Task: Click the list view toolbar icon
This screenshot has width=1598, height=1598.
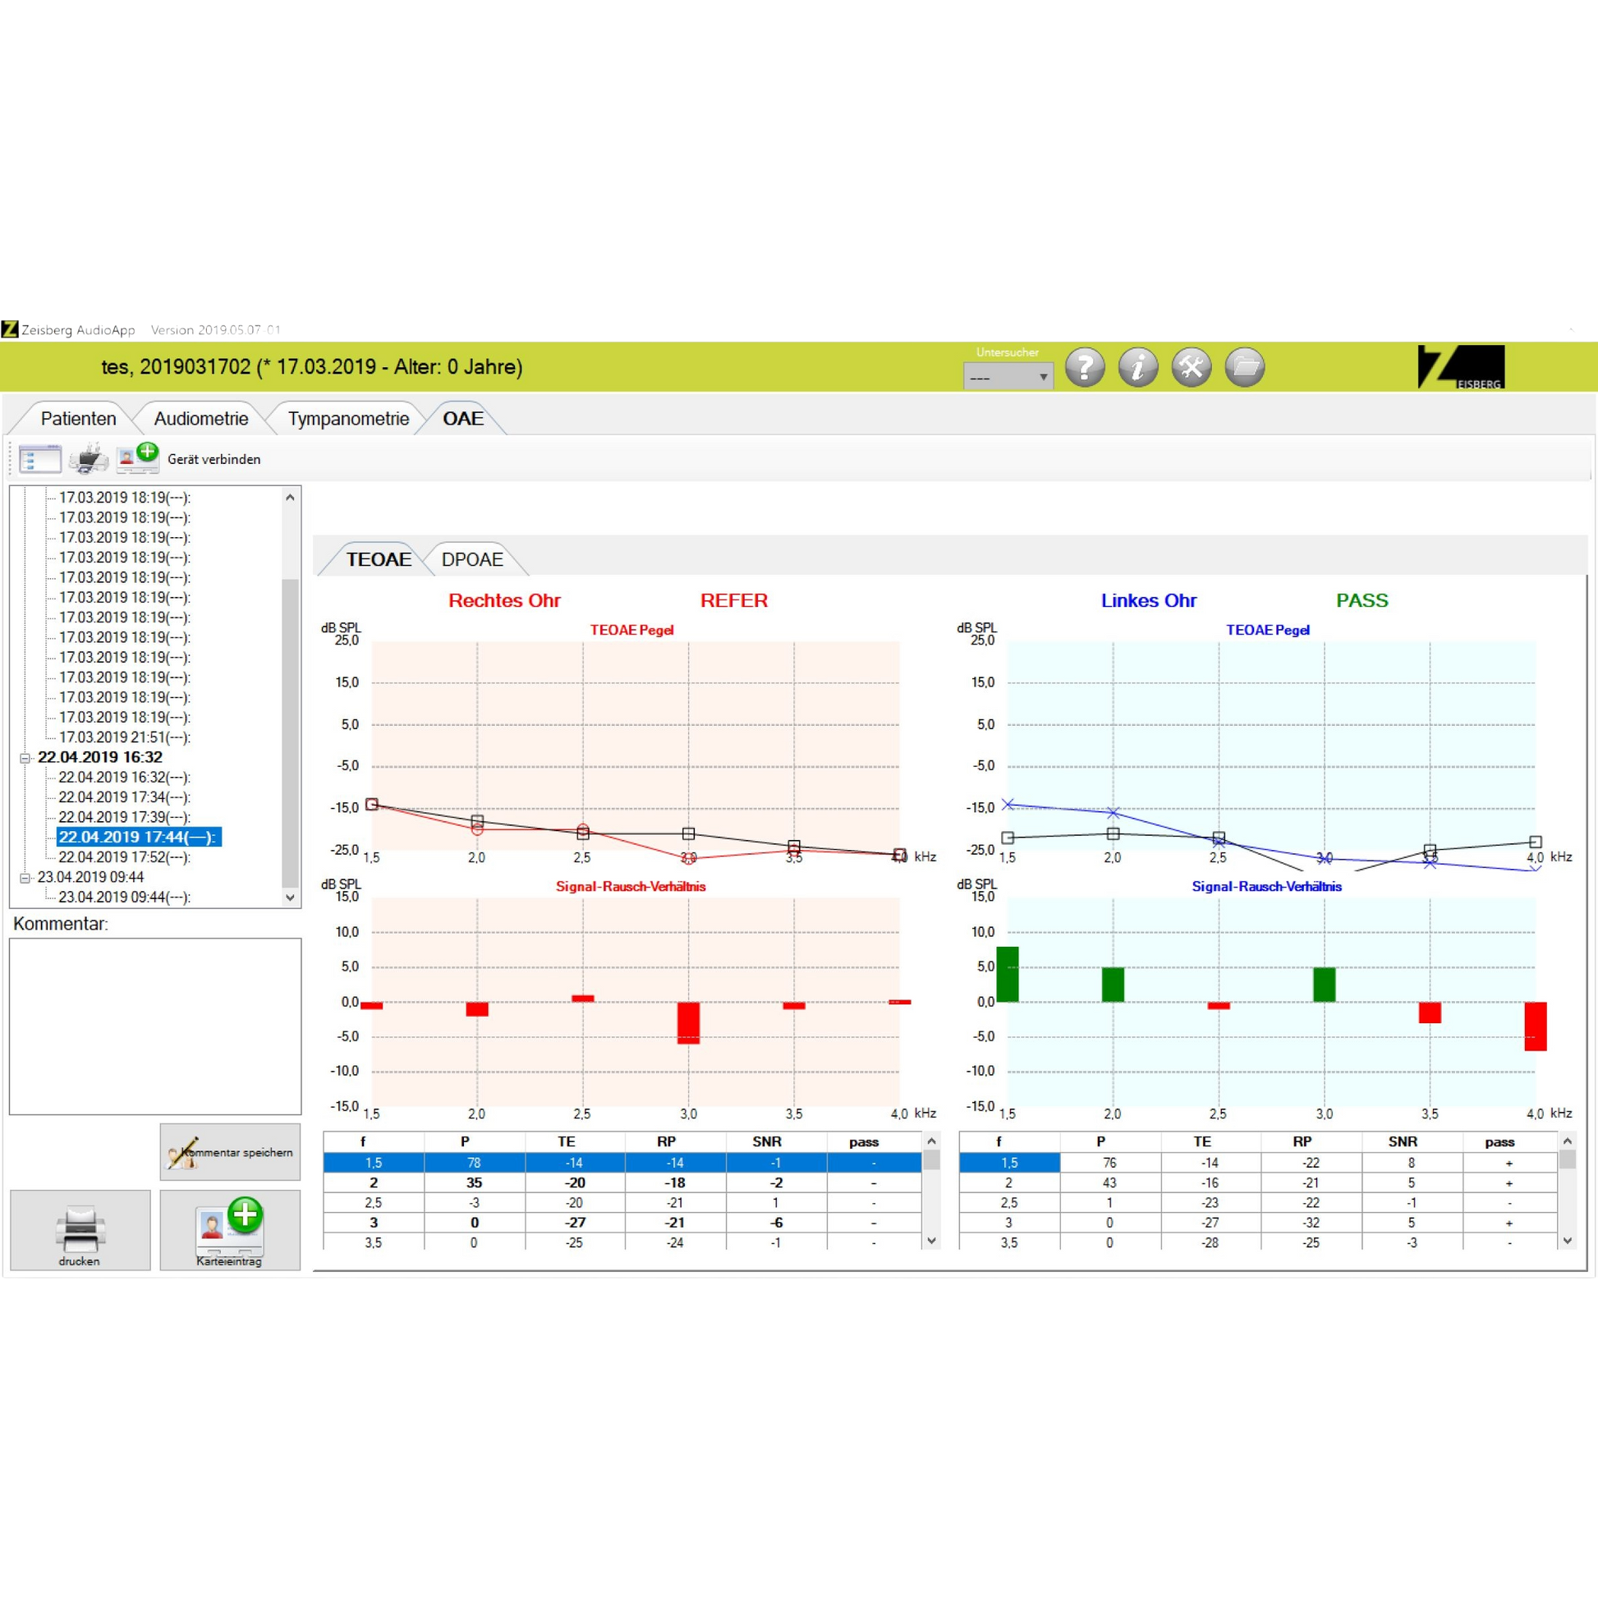Action: tap(39, 459)
